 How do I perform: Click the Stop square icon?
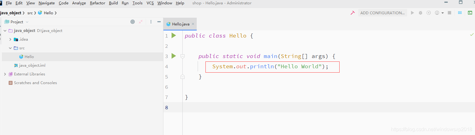click(449, 13)
